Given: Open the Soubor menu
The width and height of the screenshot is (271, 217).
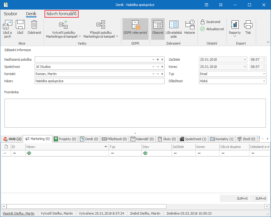Looking at the screenshot, I should click(10, 14).
